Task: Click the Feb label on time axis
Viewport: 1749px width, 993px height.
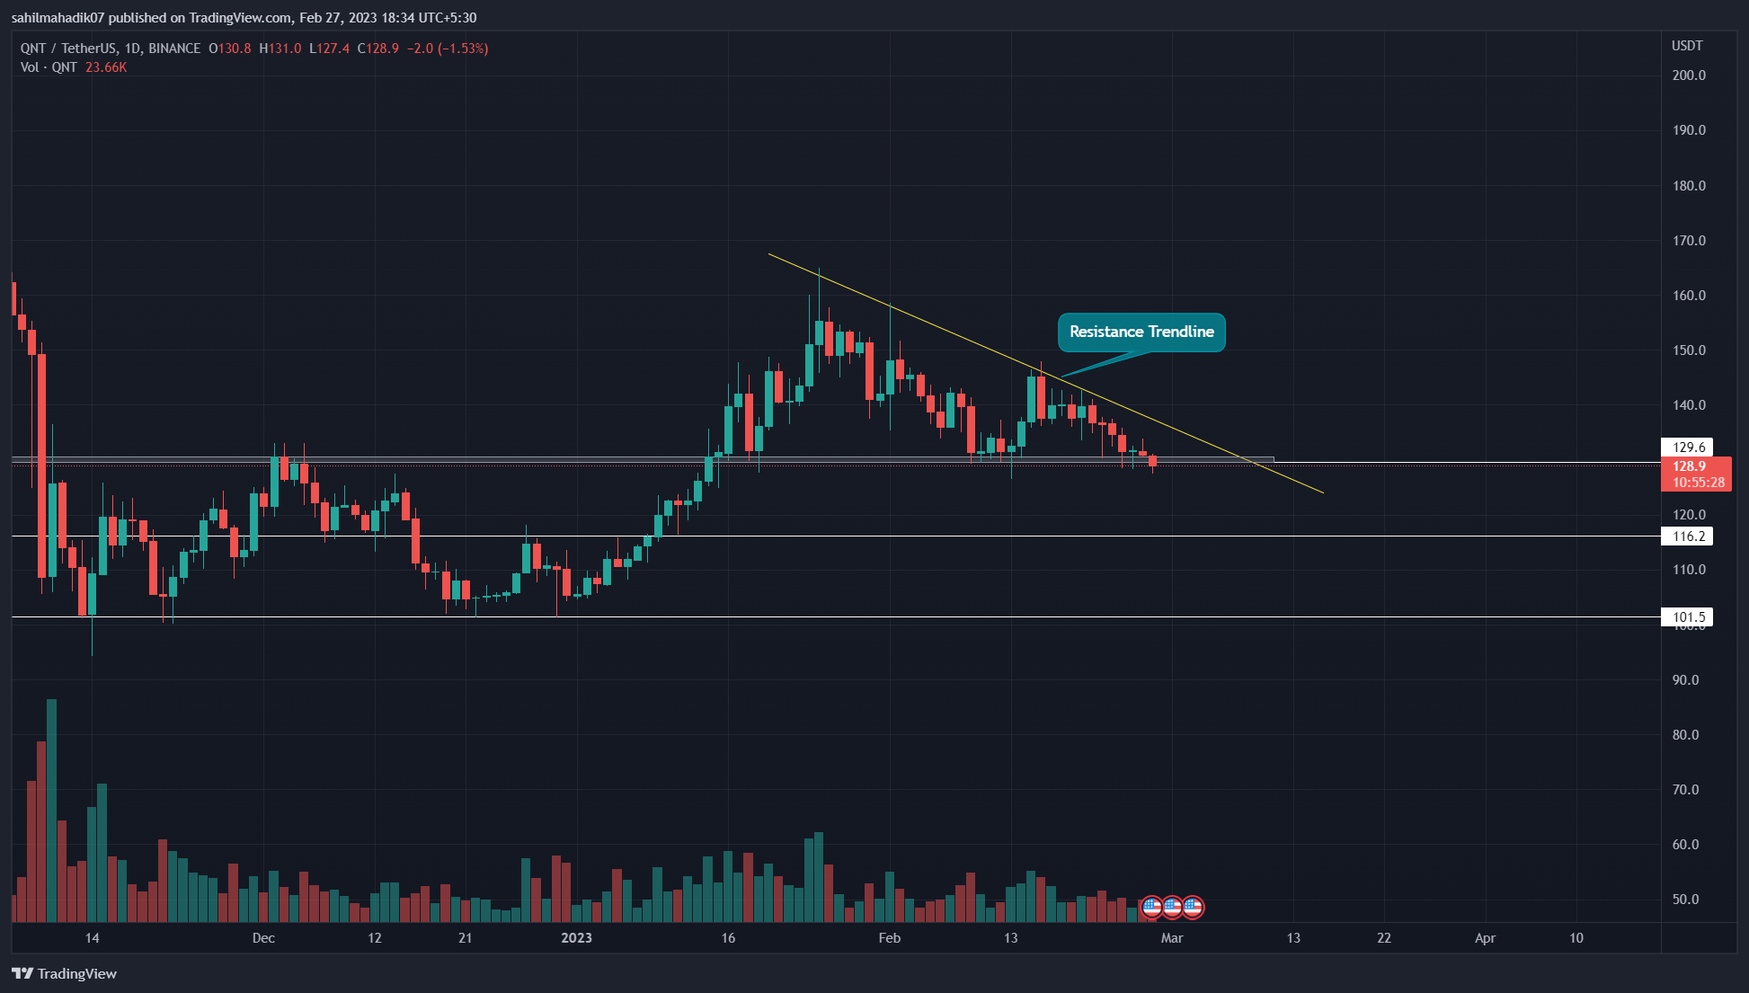Action: coord(889,938)
